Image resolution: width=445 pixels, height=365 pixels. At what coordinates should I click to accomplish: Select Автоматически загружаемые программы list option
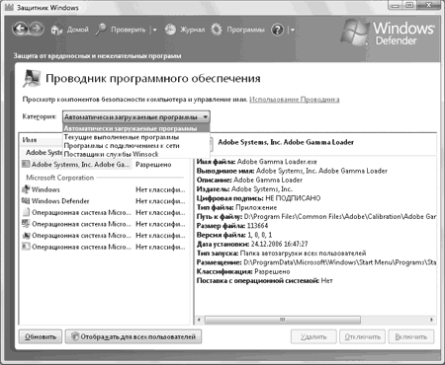tap(135, 128)
